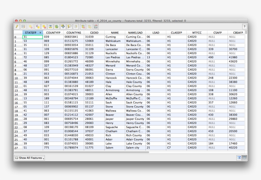Open help with the question mark button
This screenshot has width=261, height=180.
[244, 27]
